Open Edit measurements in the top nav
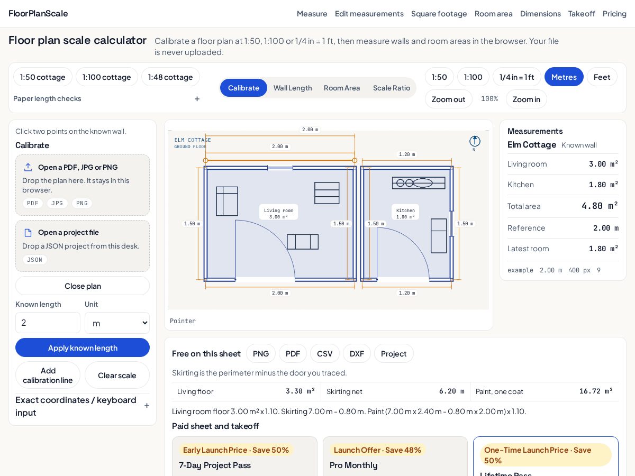This screenshot has height=476, width=635. (x=369, y=13)
